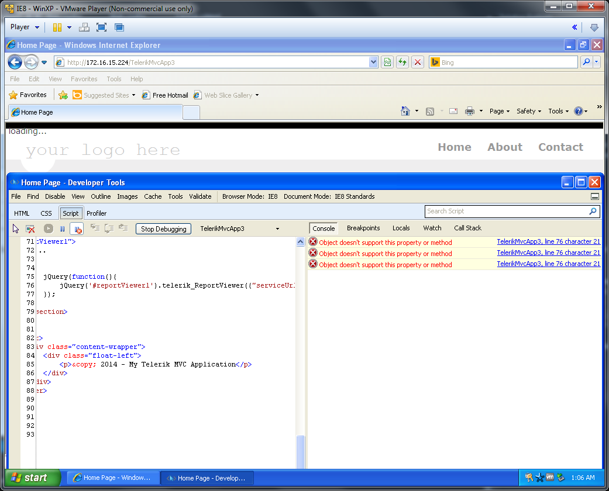Click the Contact link on the web page
This screenshot has height=491, width=609.
(560, 147)
